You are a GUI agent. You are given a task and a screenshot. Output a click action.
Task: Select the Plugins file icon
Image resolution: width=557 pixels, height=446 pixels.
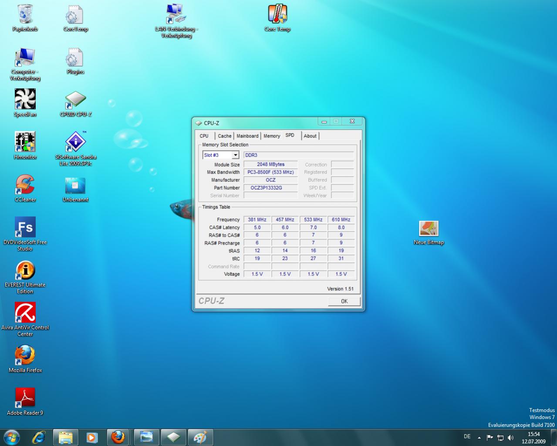click(75, 61)
